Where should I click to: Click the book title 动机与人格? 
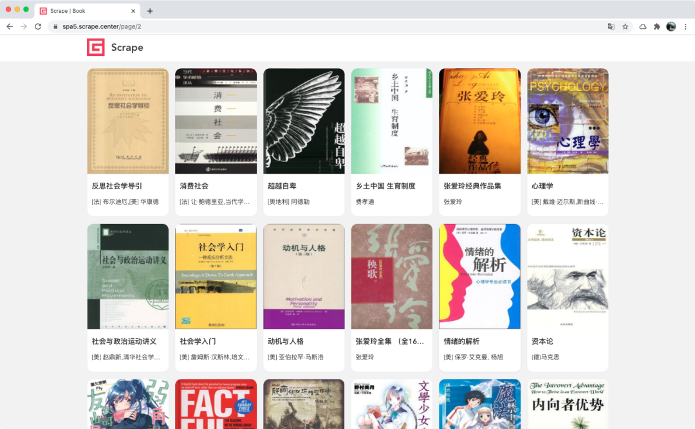[286, 342]
